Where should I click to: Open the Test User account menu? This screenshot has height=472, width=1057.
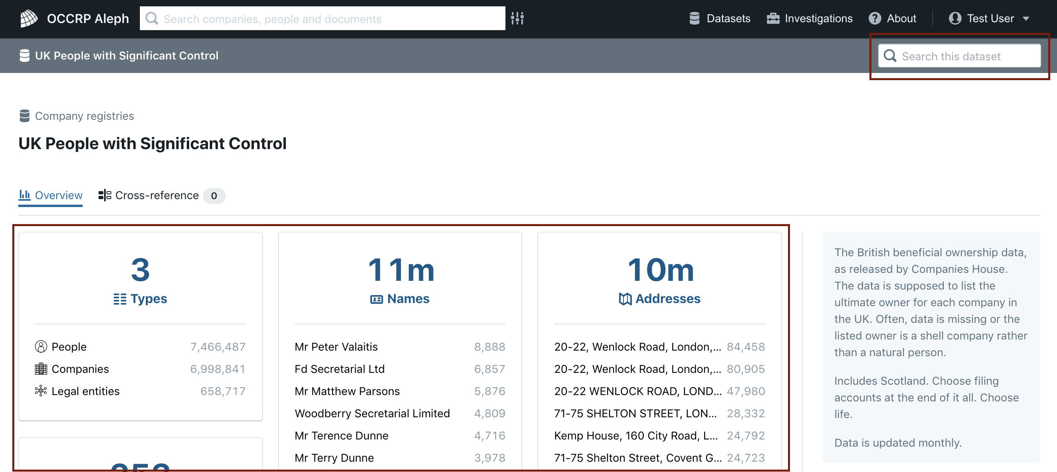989,18
